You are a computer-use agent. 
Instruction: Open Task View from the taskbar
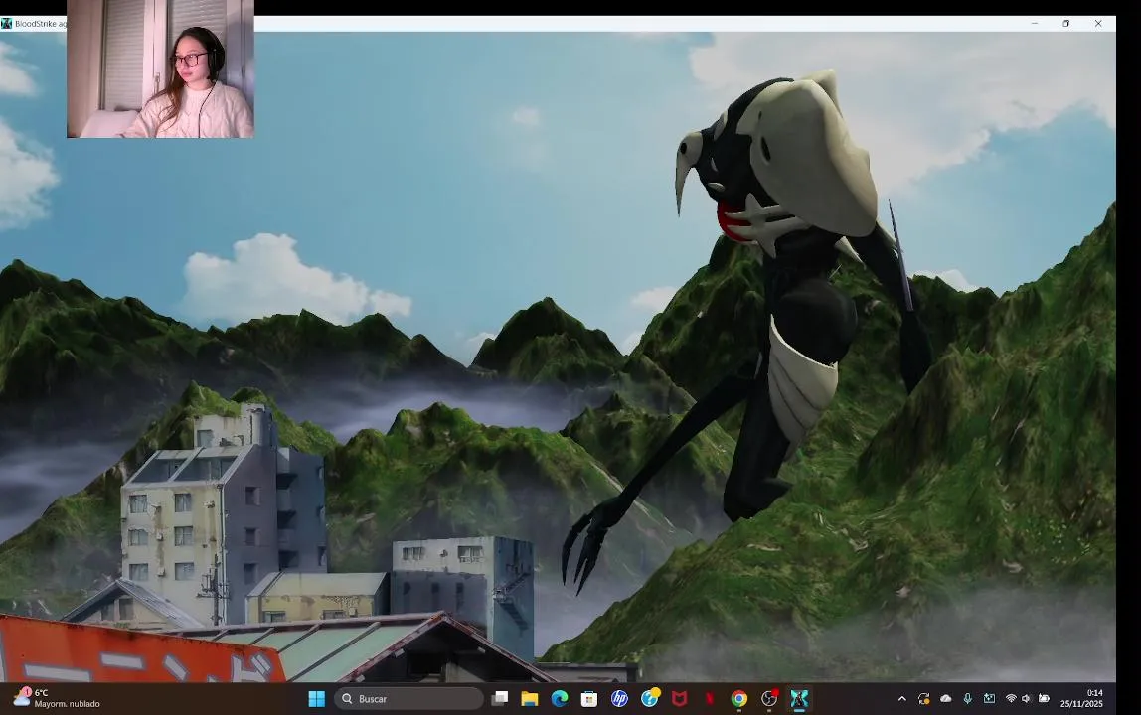(x=499, y=699)
